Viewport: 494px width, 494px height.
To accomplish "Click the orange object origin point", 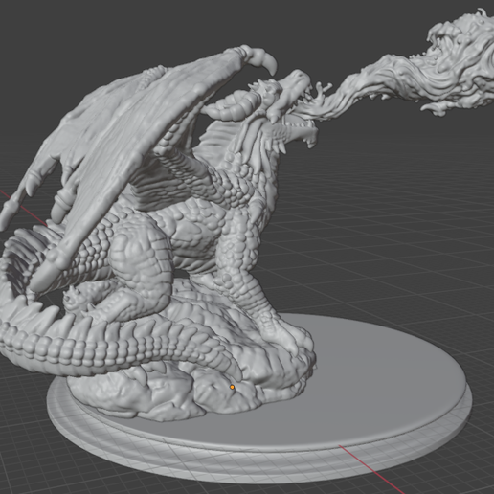I will coord(232,387).
